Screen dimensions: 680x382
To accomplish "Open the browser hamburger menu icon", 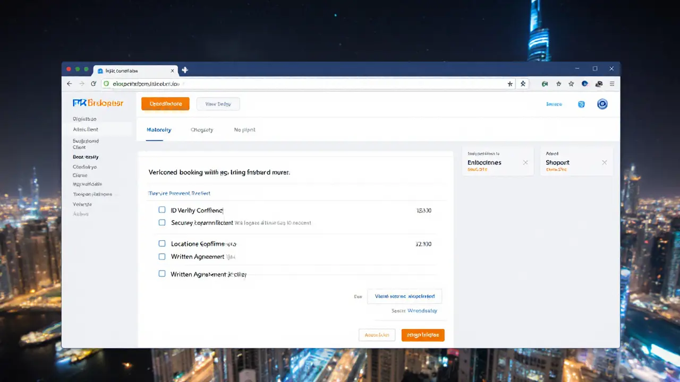I will point(611,84).
